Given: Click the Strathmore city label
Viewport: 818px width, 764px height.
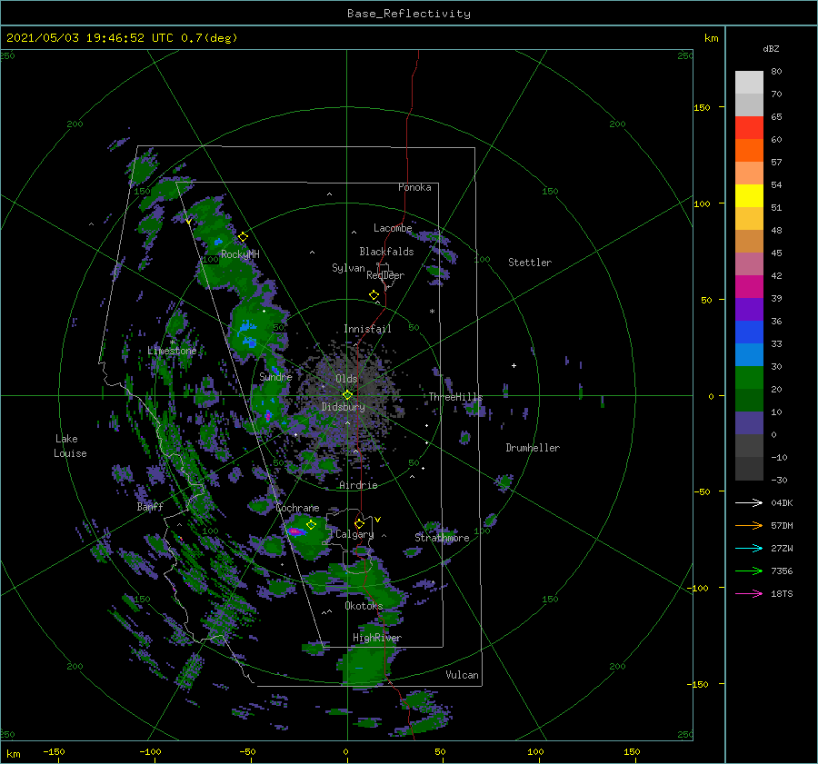Looking at the screenshot, I should click(x=442, y=538).
